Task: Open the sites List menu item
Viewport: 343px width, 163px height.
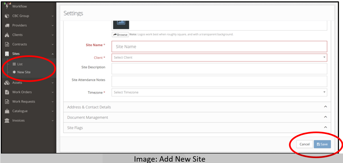Action: 20,64
